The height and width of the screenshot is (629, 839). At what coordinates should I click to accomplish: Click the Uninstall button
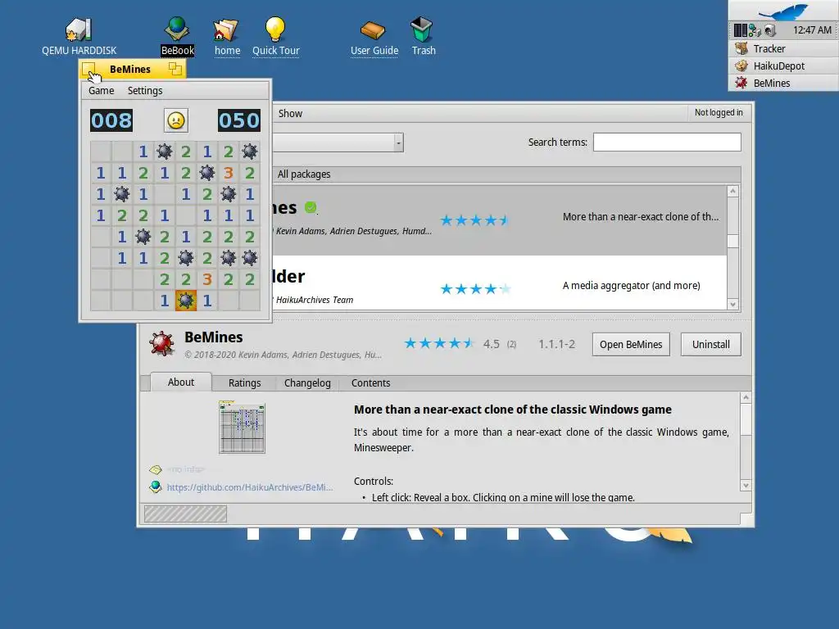coord(710,345)
